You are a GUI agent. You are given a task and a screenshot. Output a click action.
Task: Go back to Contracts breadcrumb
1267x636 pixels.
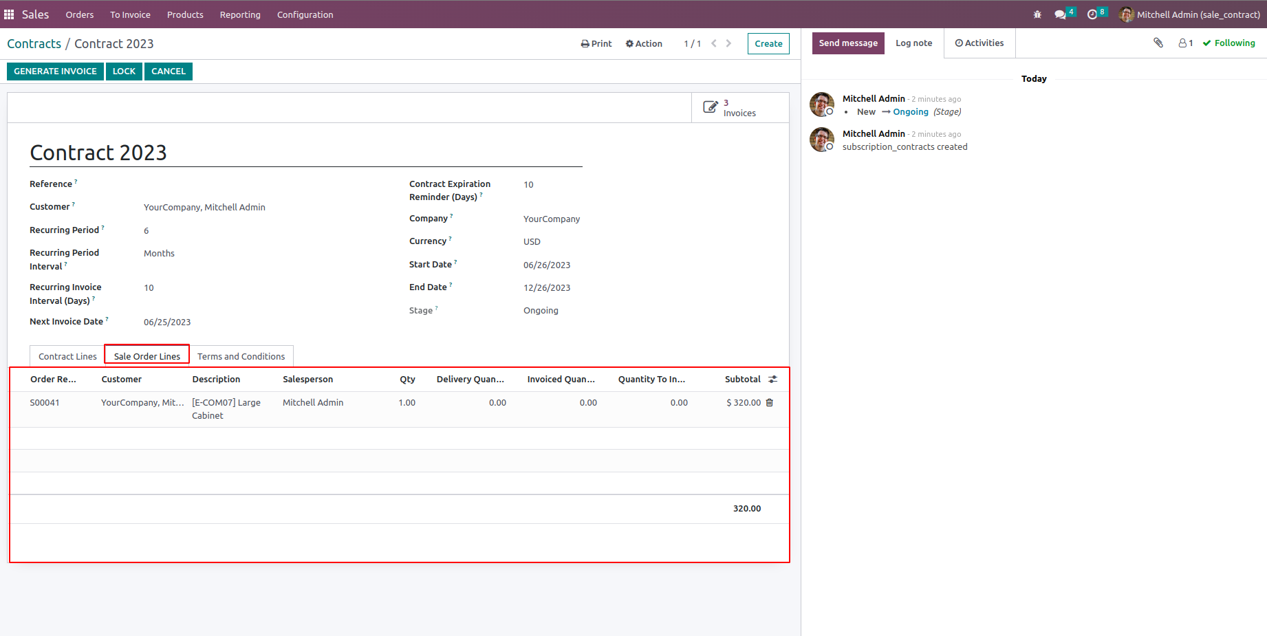[x=34, y=44]
